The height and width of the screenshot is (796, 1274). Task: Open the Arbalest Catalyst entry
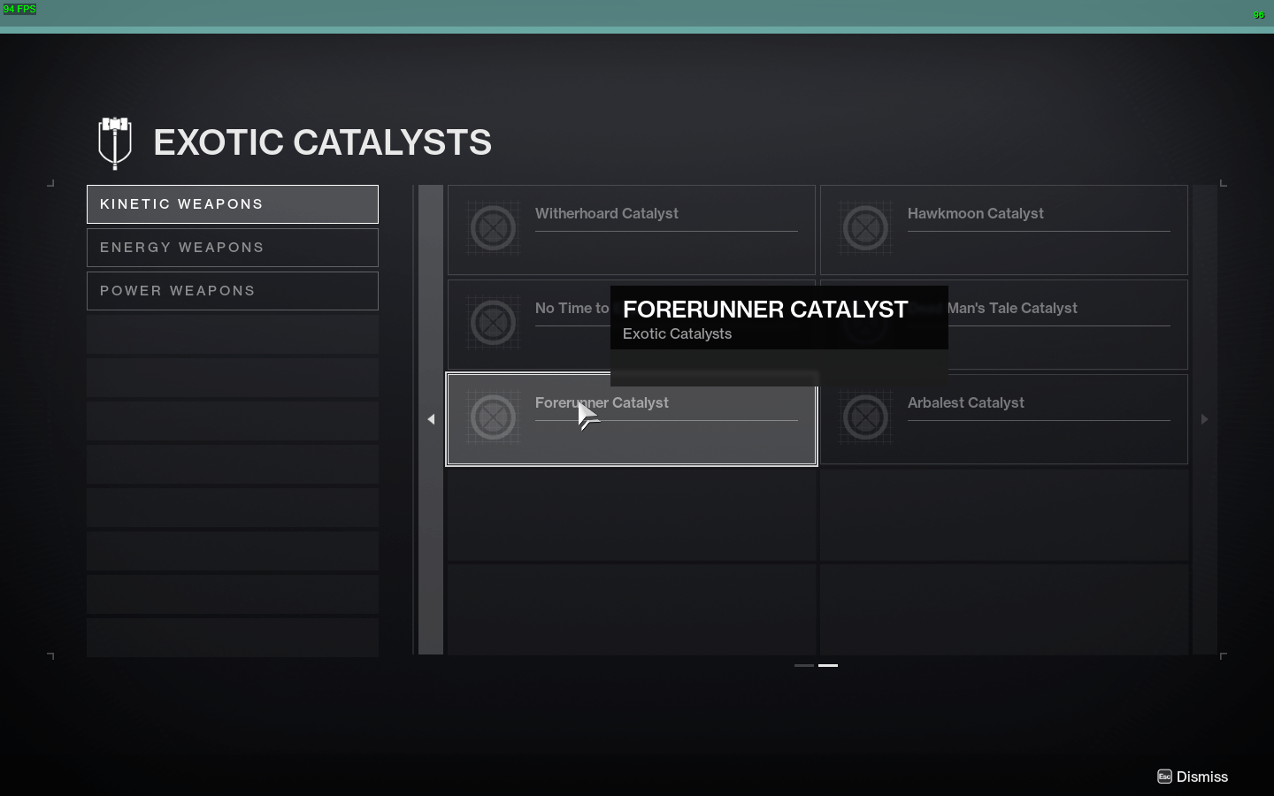pos(1004,419)
